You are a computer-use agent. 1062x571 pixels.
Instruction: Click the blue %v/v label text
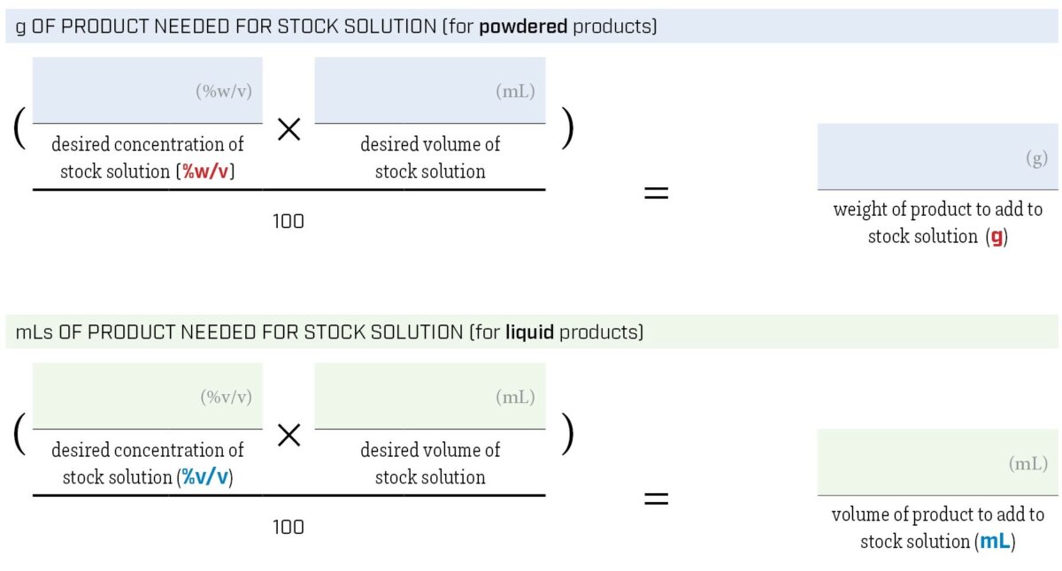click(x=206, y=477)
